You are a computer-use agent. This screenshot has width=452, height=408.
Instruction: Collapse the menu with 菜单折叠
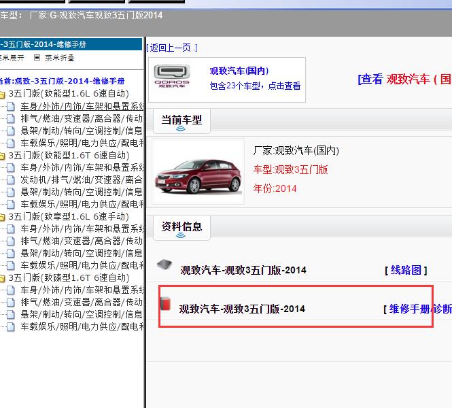[x=54, y=58]
